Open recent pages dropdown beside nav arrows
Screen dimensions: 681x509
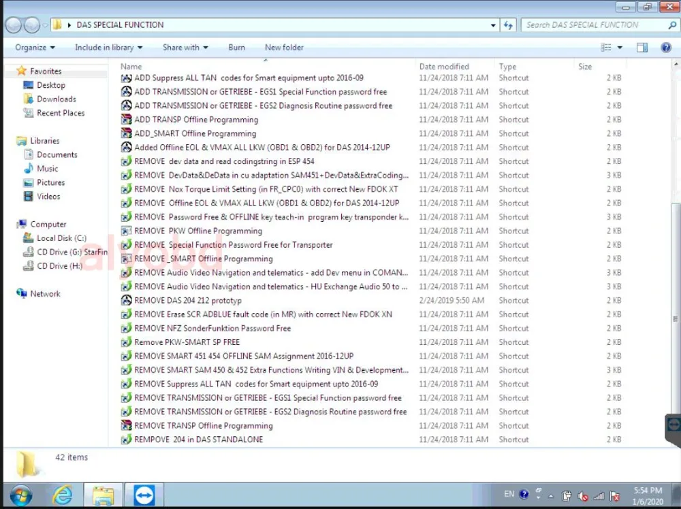(45, 25)
